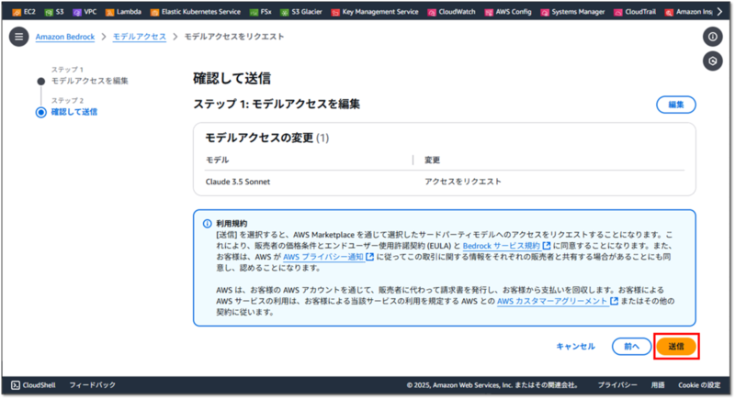Open the FSx service shortcut
The height and width of the screenshot is (399, 735).
coord(261,12)
